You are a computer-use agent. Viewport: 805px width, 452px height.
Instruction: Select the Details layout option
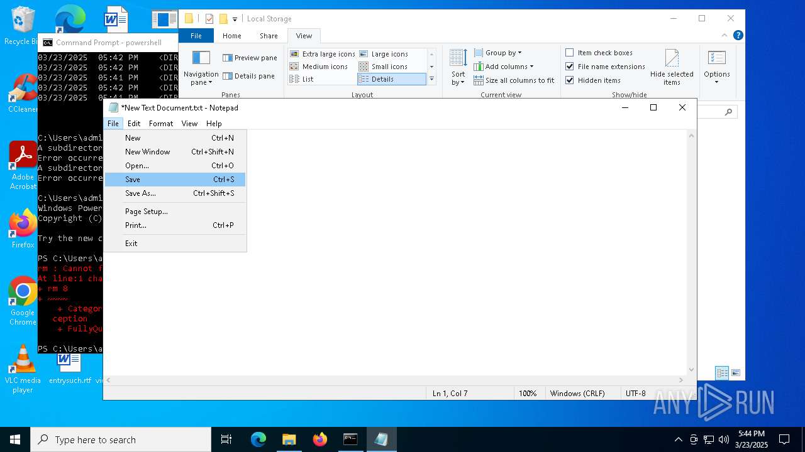point(391,79)
